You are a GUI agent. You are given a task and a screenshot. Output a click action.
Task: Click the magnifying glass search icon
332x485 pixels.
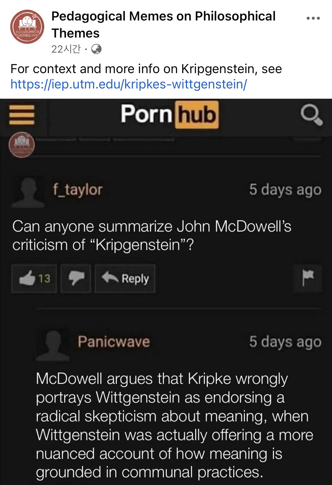(x=311, y=115)
